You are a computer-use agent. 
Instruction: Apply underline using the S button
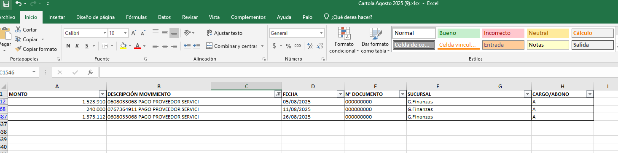click(87, 46)
